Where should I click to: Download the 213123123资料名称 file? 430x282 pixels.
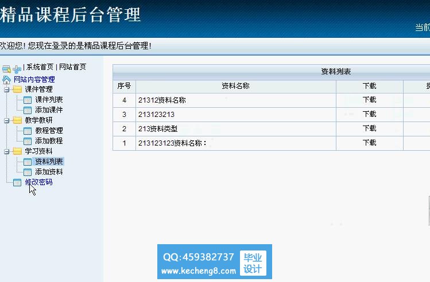(x=369, y=143)
